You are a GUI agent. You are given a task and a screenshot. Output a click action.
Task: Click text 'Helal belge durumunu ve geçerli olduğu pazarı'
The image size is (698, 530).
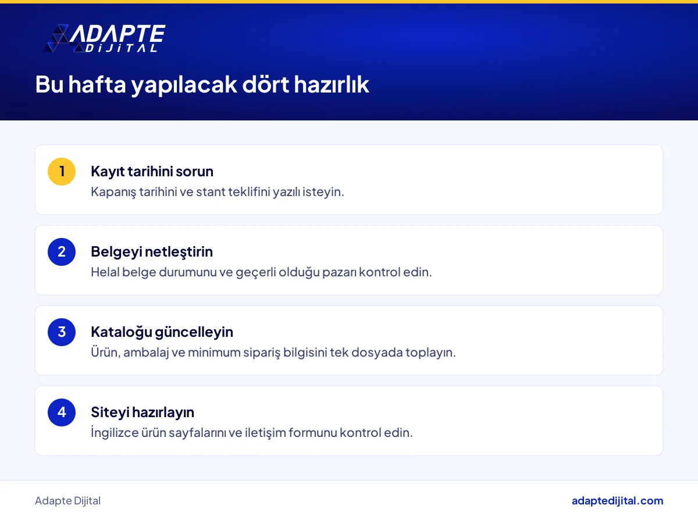[225, 272]
